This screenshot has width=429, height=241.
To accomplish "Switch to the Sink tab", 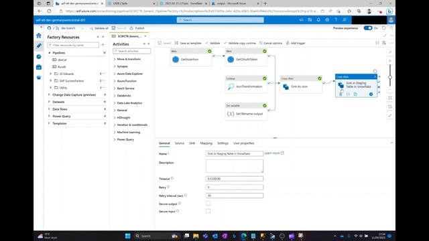I will [x=192, y=143].
